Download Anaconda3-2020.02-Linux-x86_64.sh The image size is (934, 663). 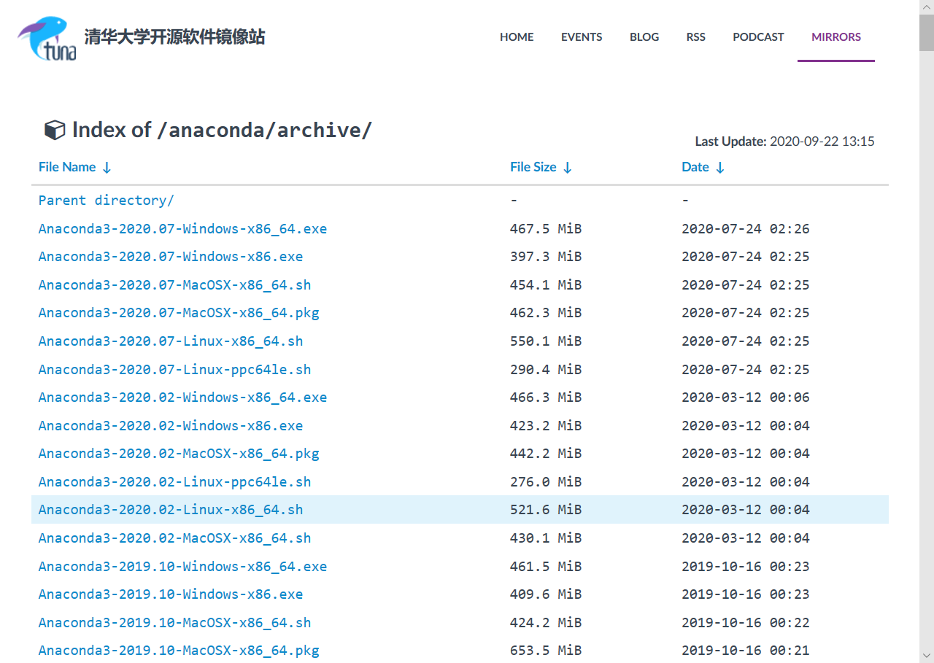pos(171,509)
